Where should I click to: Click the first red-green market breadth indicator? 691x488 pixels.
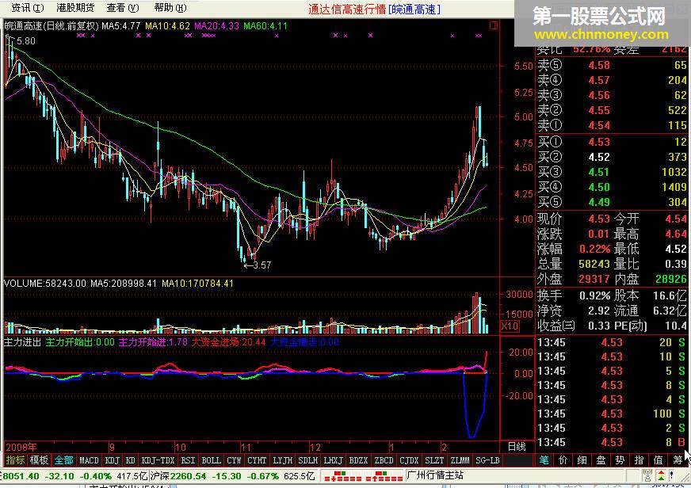click(x=342, y=476)
